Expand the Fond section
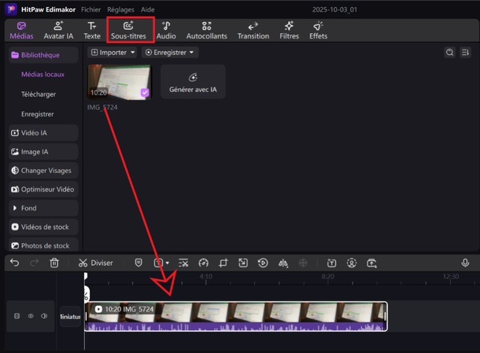The image size is (480, 353). (x=44, y=208)
